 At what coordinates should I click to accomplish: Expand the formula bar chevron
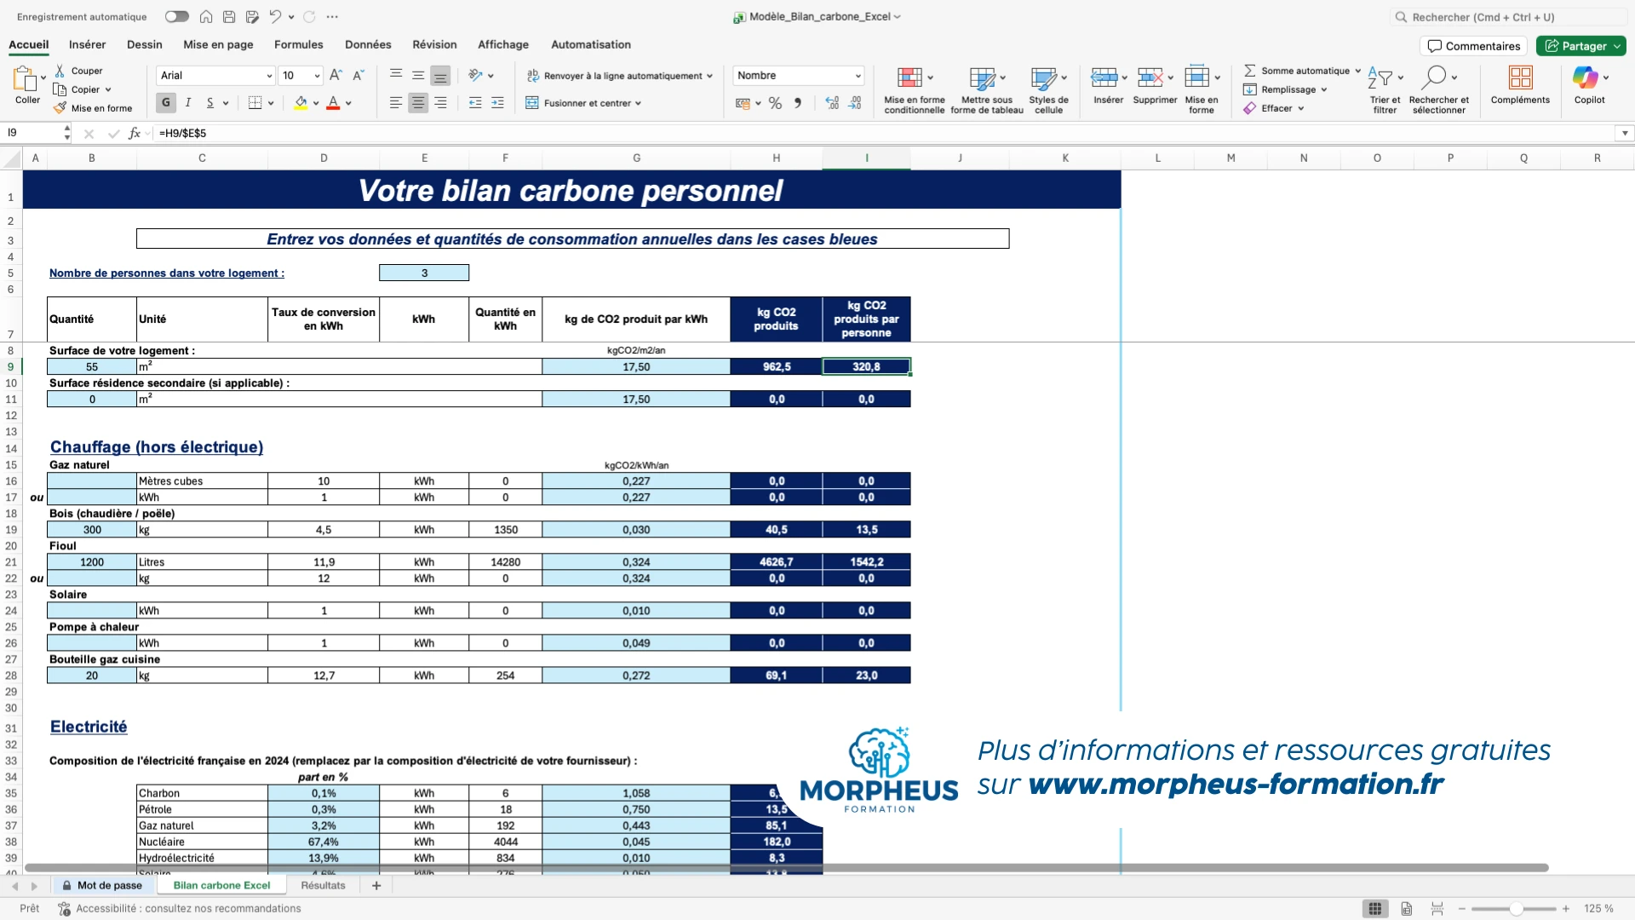click(x=1625, y=133)
